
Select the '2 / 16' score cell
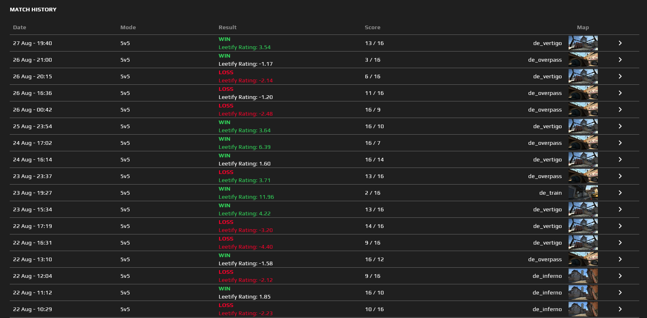pos(373,193)
